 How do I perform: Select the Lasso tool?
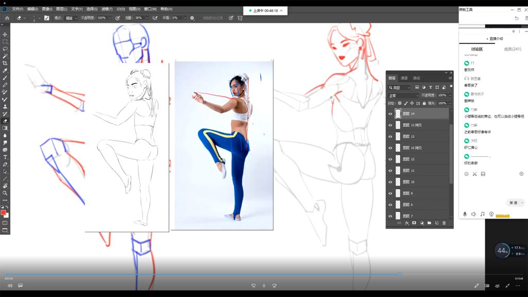pos(5,48)
